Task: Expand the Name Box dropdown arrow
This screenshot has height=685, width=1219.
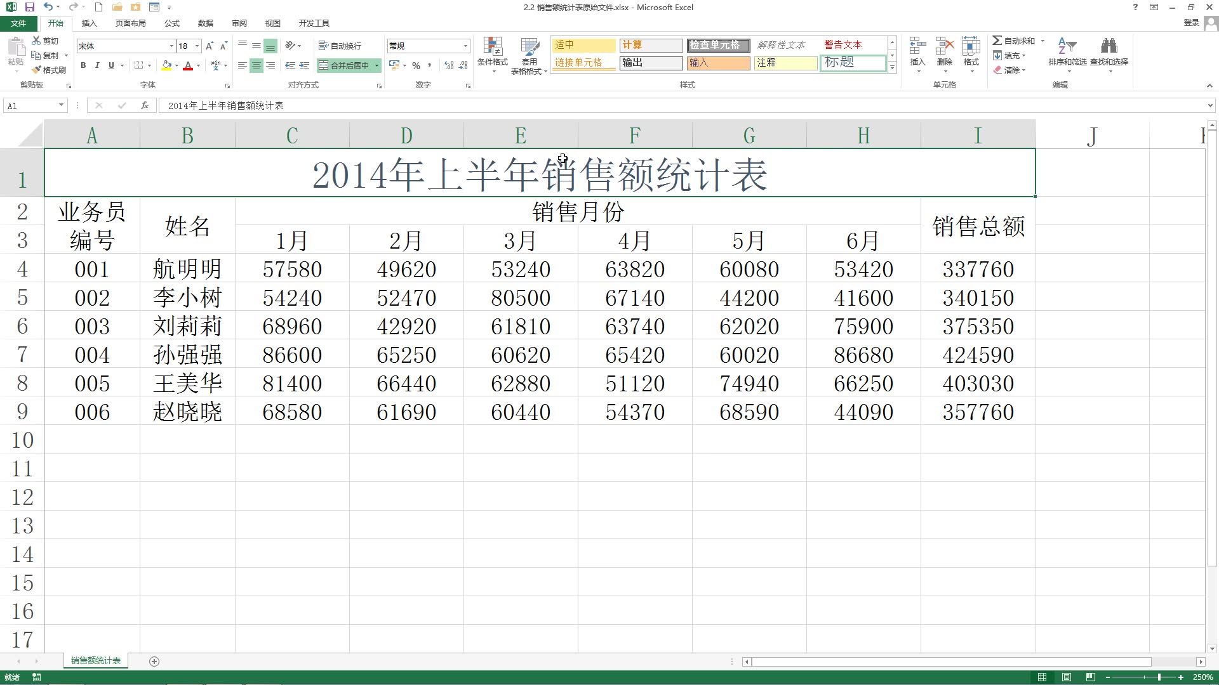Action: [61, 105]
